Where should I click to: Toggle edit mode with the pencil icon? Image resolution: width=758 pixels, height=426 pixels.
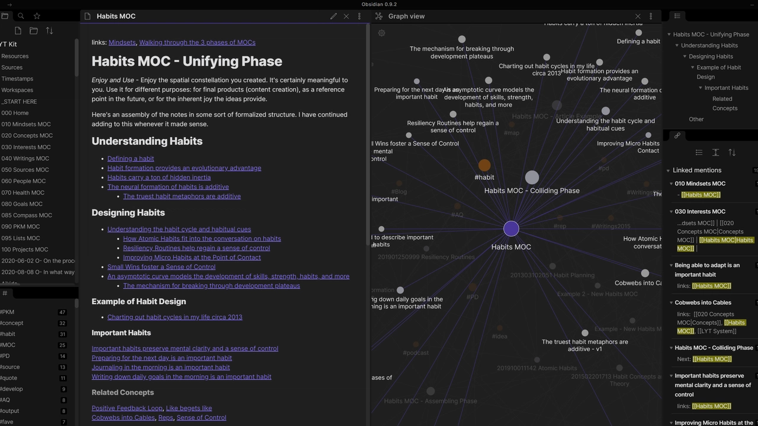(x=333, y=16)
